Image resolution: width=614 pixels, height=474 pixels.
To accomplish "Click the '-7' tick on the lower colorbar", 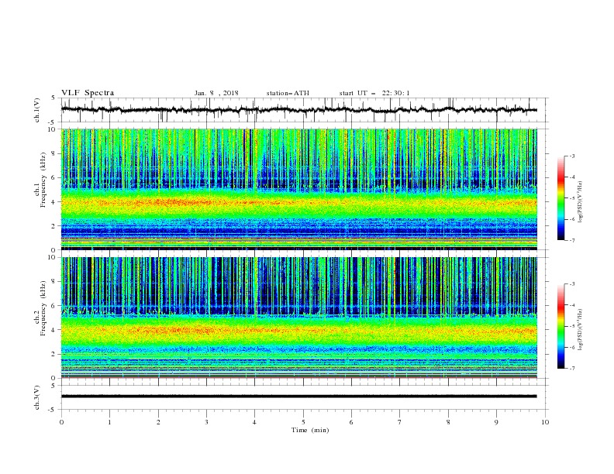I will point(572,369).
